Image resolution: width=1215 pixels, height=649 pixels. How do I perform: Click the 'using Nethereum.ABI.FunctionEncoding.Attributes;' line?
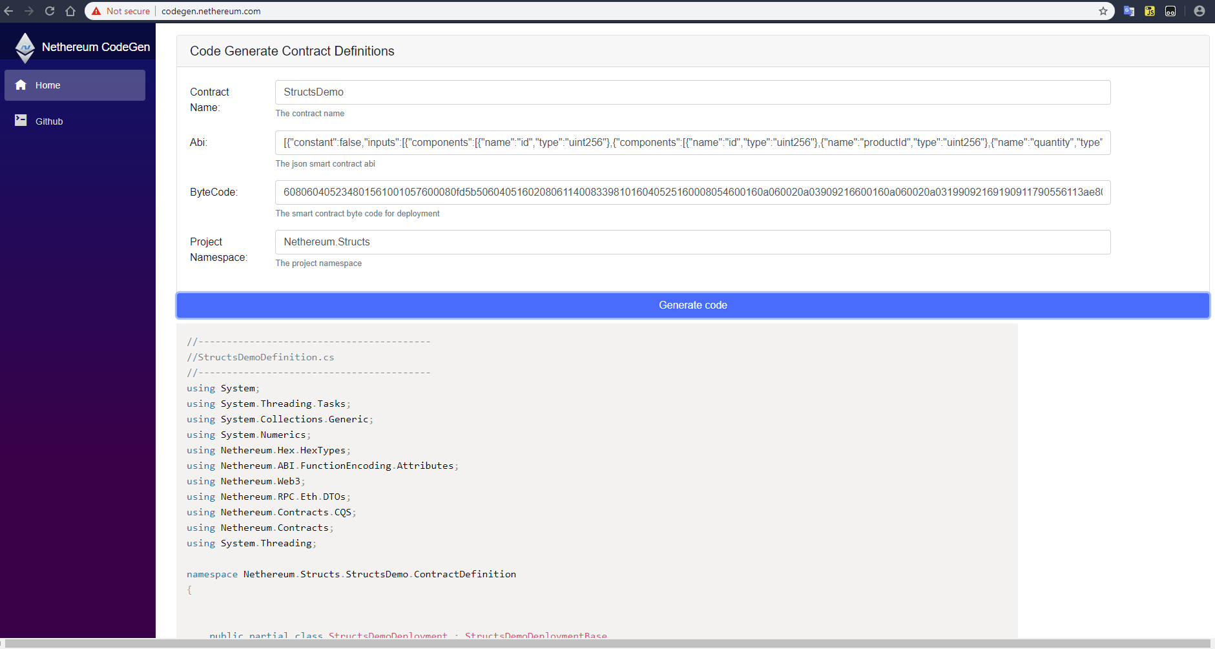click(x=322, y=466)
